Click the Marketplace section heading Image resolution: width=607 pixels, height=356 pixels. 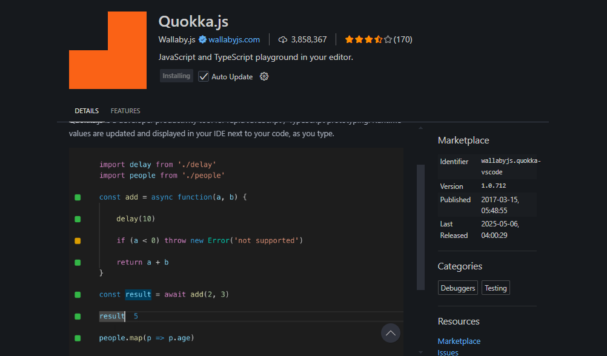click(463, 140)
